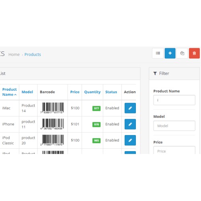Edit the iMac product with pencil icon

click(130, 108)
